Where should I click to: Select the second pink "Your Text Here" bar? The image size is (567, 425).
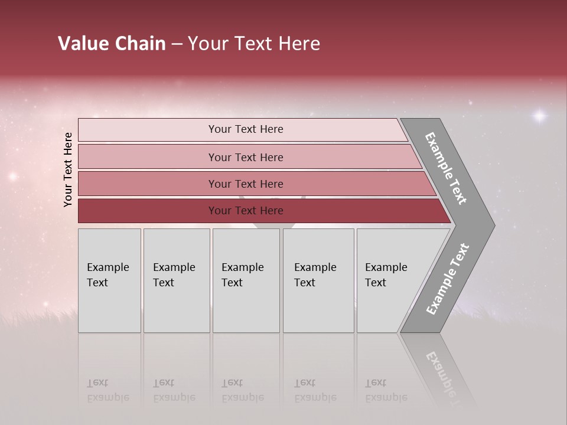[245, 157]
